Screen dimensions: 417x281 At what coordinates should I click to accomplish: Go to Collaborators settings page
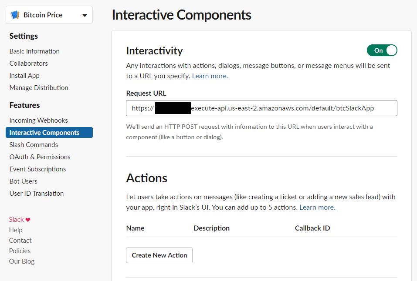29,64
